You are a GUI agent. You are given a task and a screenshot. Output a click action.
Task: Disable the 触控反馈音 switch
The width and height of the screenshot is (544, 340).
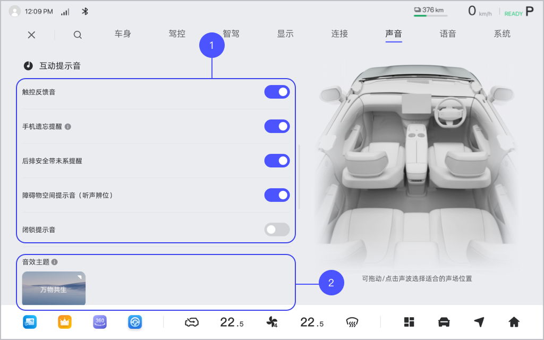277,92
